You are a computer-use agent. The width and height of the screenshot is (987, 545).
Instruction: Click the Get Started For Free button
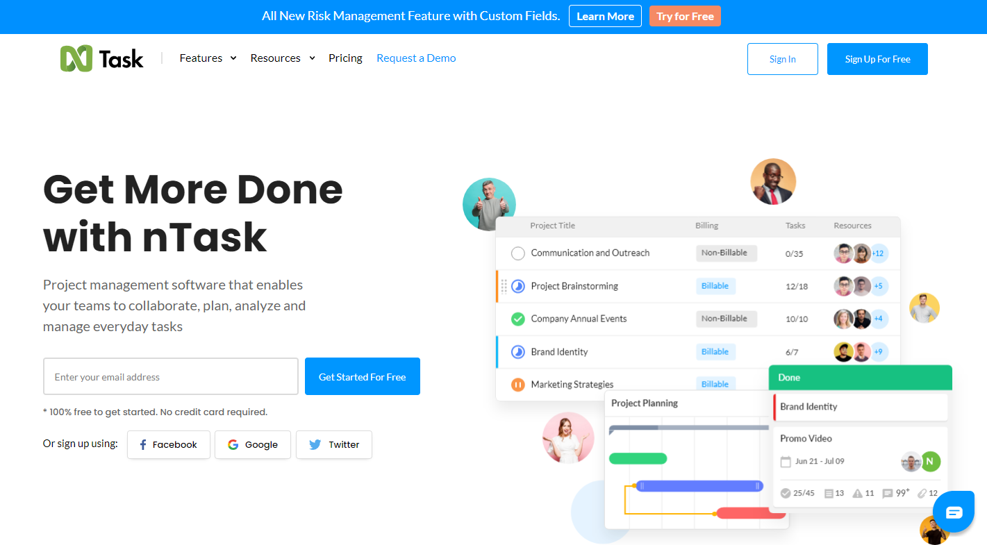[x=362, y=376]
